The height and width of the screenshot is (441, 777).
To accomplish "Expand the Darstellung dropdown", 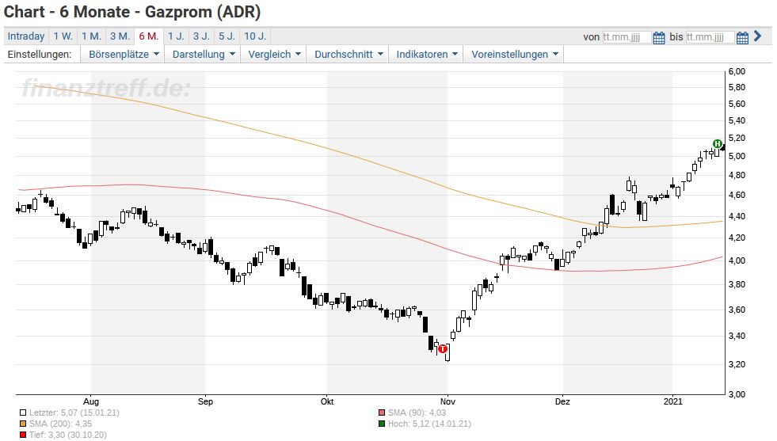I will 204,55.
